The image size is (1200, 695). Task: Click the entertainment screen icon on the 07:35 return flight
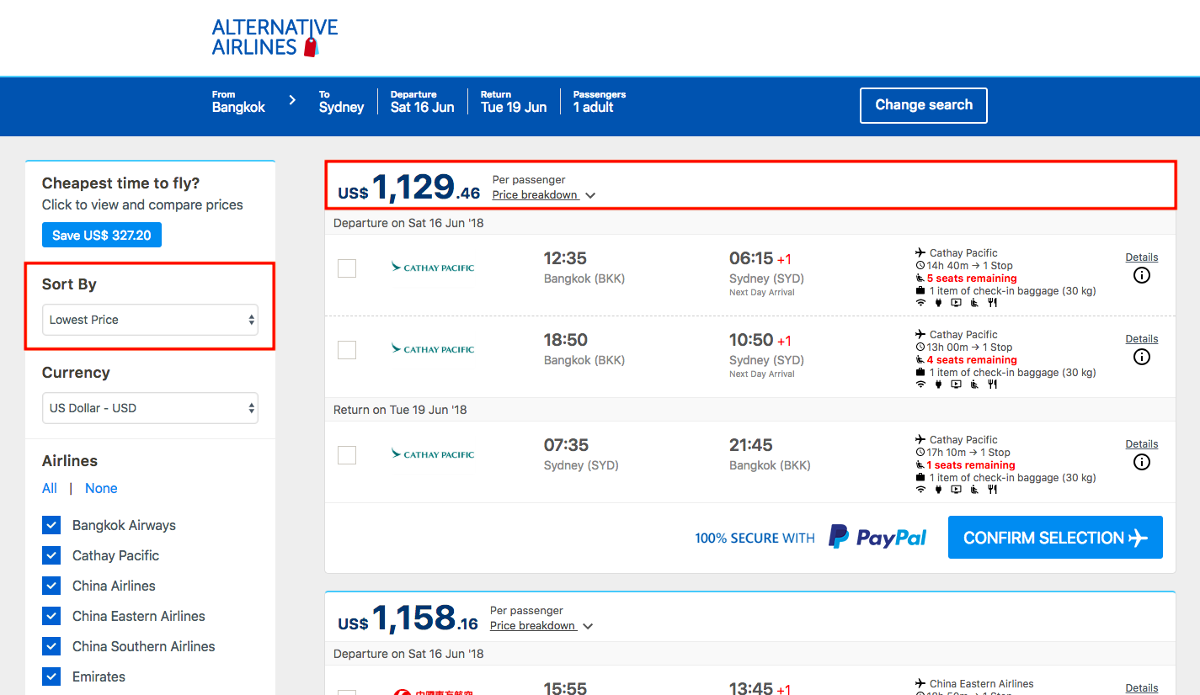(x=956, y=490)
